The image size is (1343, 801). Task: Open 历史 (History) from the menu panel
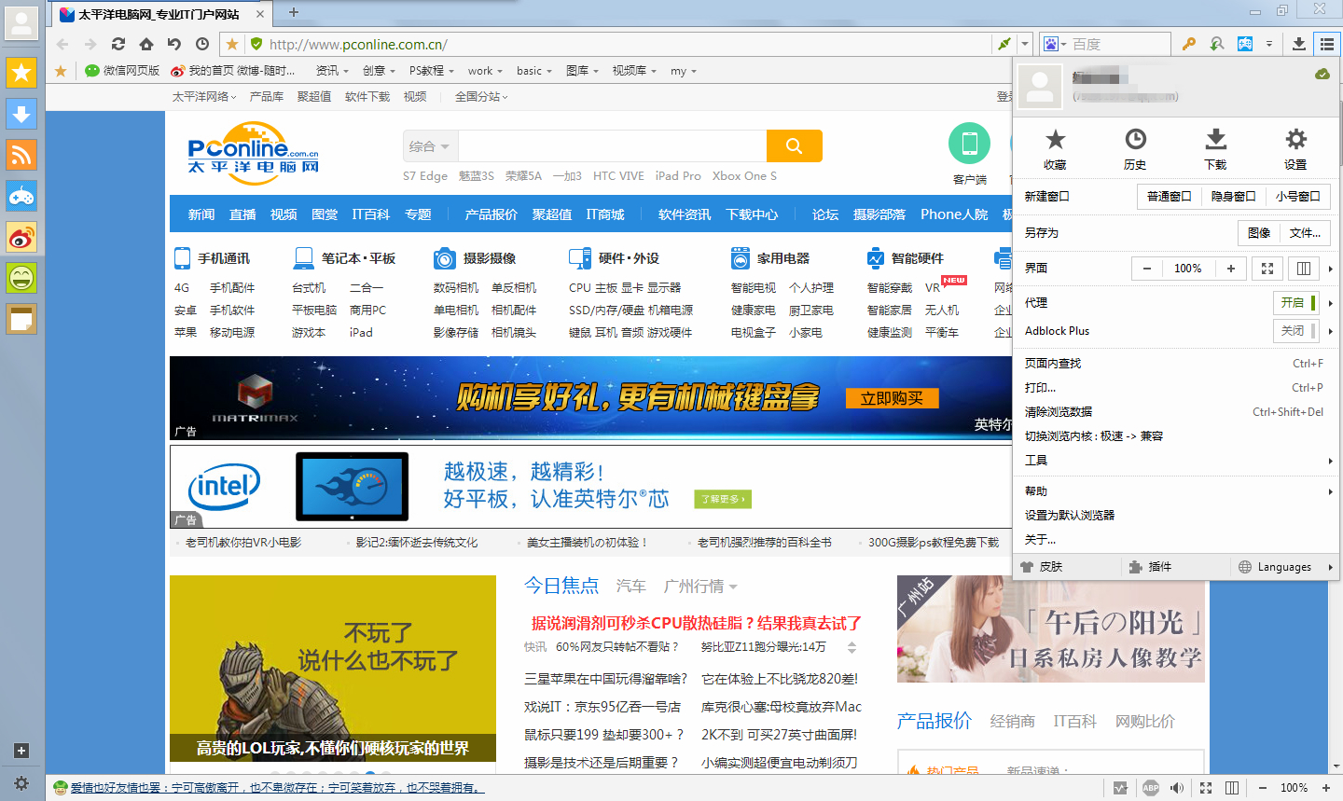tap(1135, 149)
